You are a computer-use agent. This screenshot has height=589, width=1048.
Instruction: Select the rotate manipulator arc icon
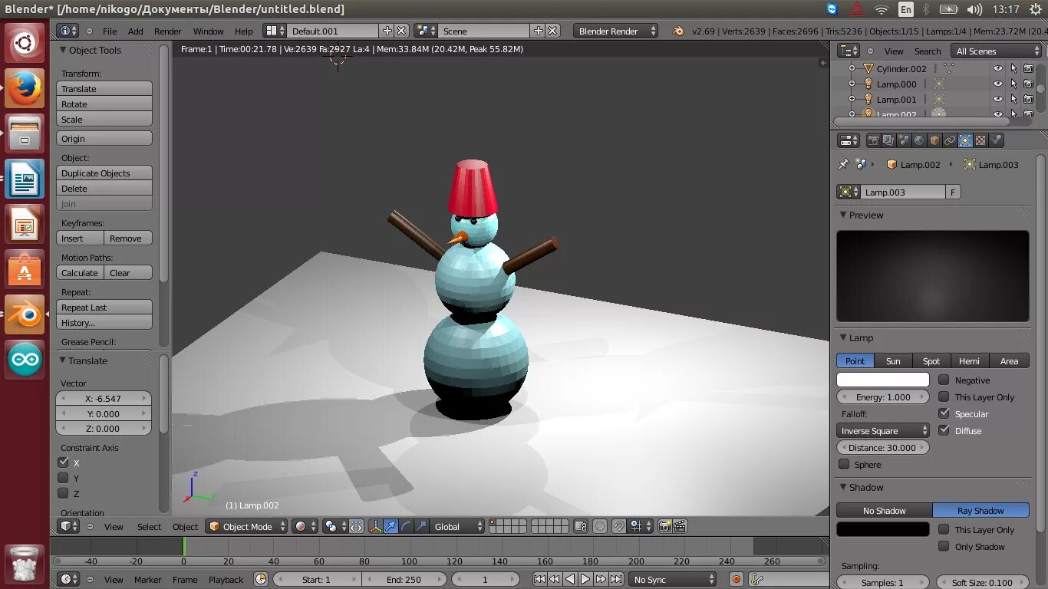(x=406, y=526)
